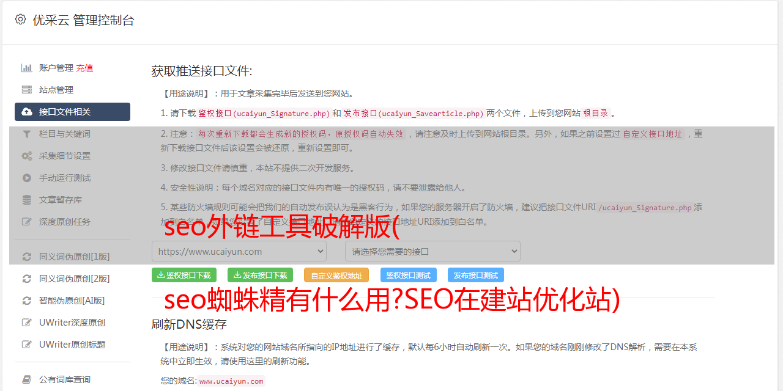Click the server icon beside 站点管理
The image size is (783, 391).
[27, 90]
